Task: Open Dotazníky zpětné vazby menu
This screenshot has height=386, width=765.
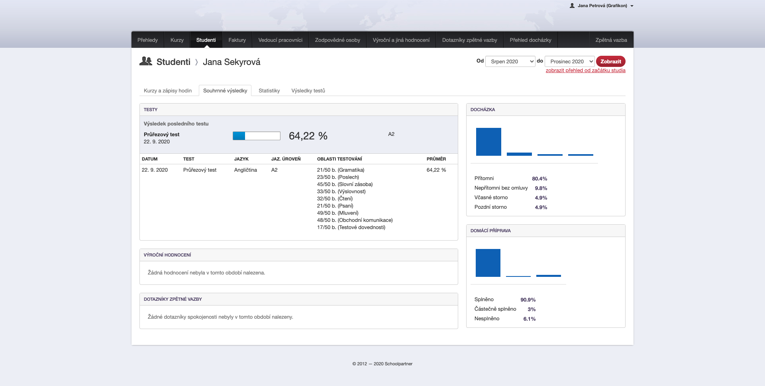Action: [x=470, y=40]
